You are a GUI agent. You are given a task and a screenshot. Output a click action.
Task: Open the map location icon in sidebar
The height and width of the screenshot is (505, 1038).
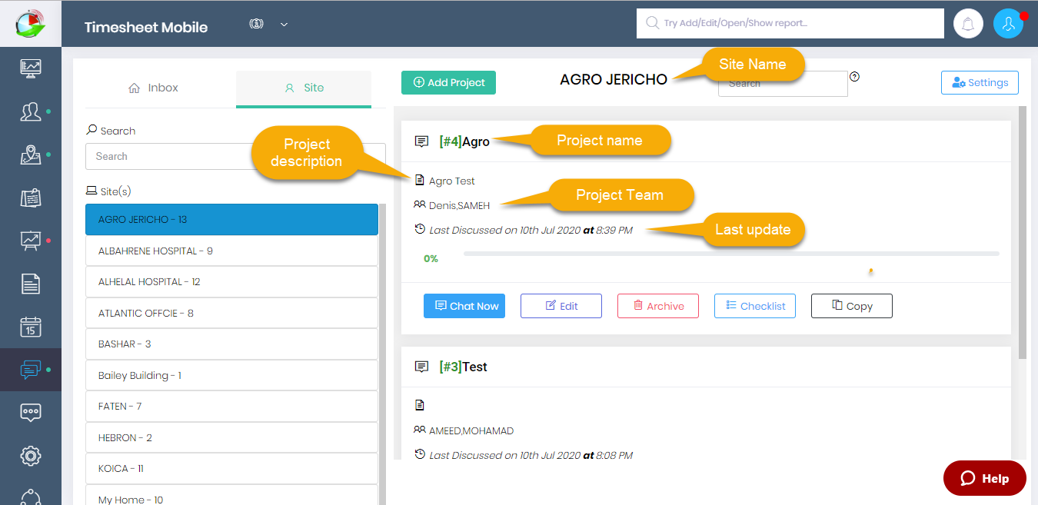pyautogui.click(x=31, y=155)
